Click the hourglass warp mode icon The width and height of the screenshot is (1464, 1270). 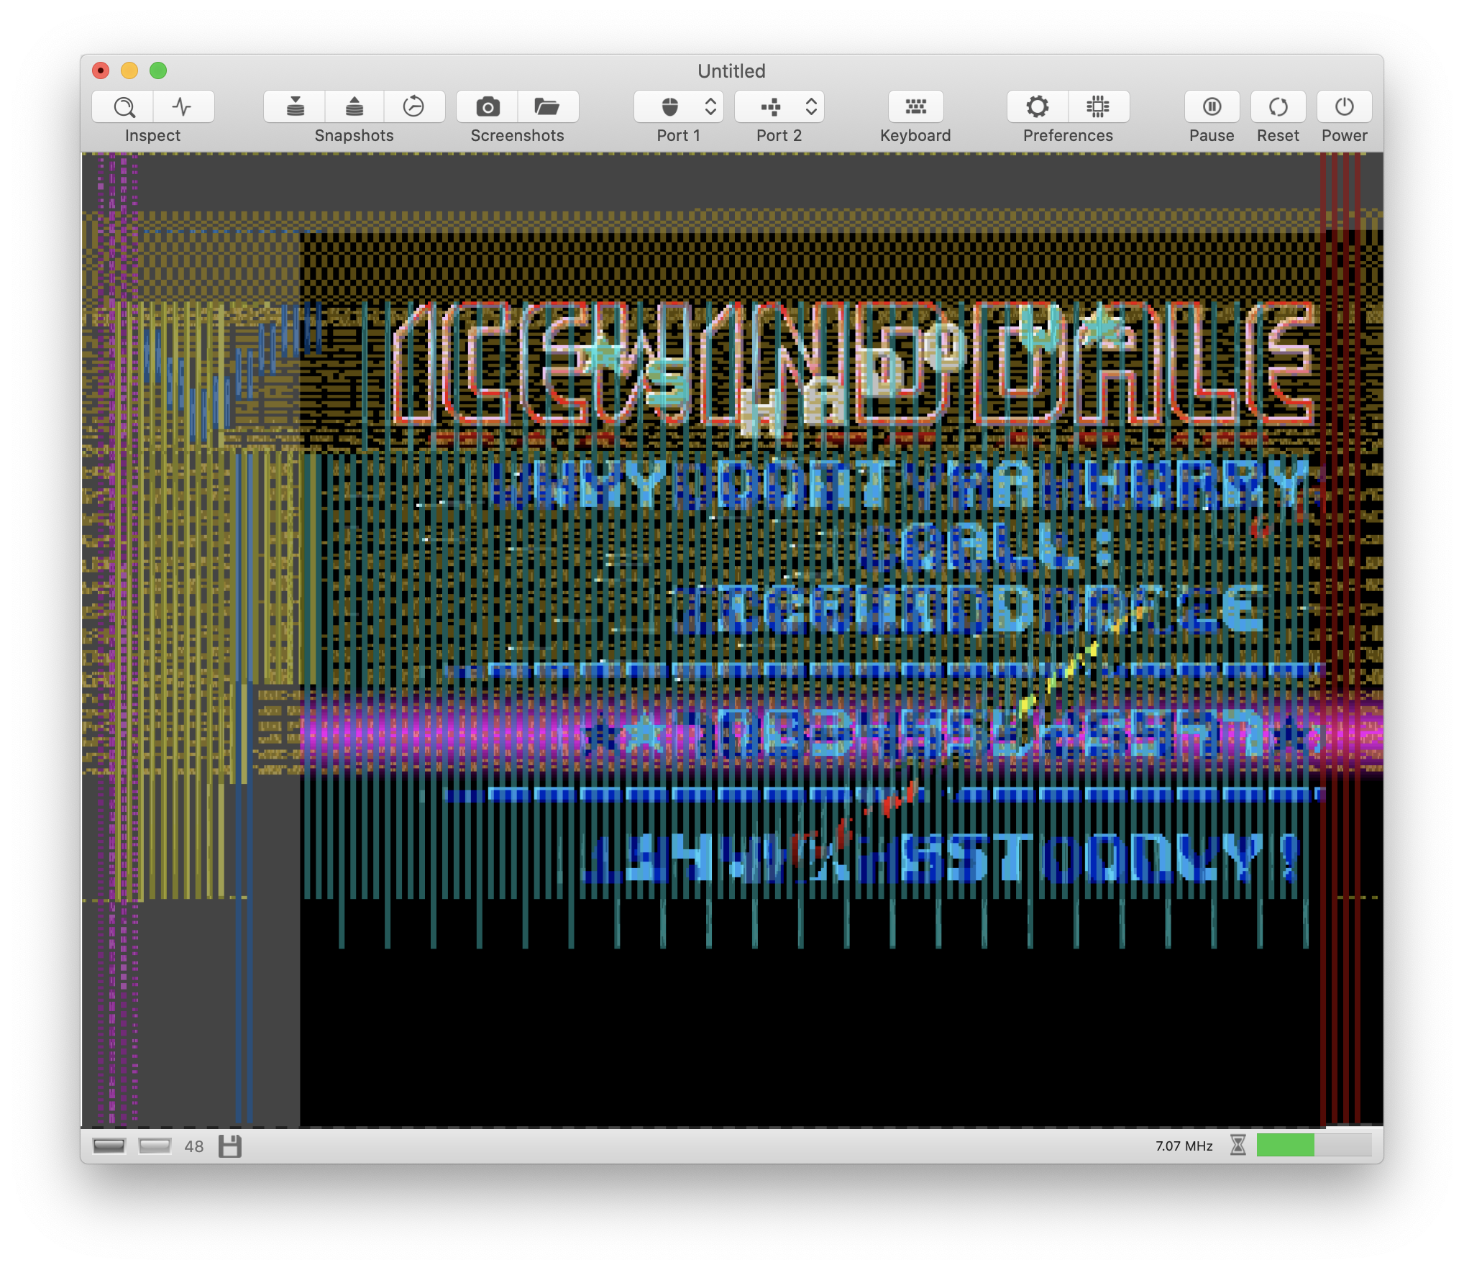click(1237, 1145)
